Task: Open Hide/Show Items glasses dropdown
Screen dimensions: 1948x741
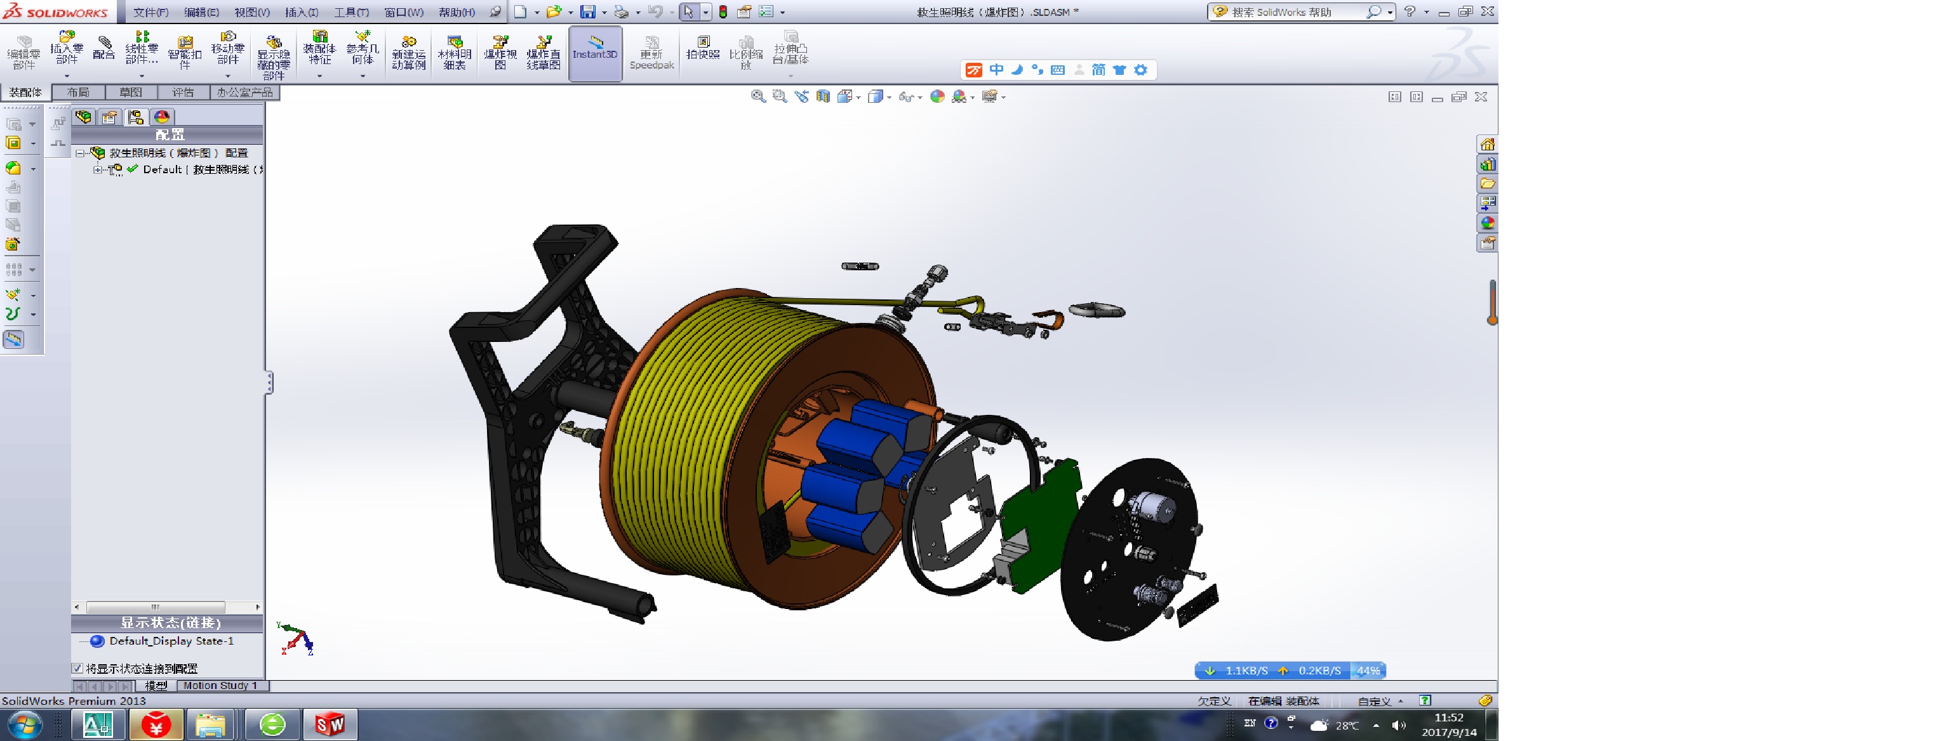Action: 919,96
